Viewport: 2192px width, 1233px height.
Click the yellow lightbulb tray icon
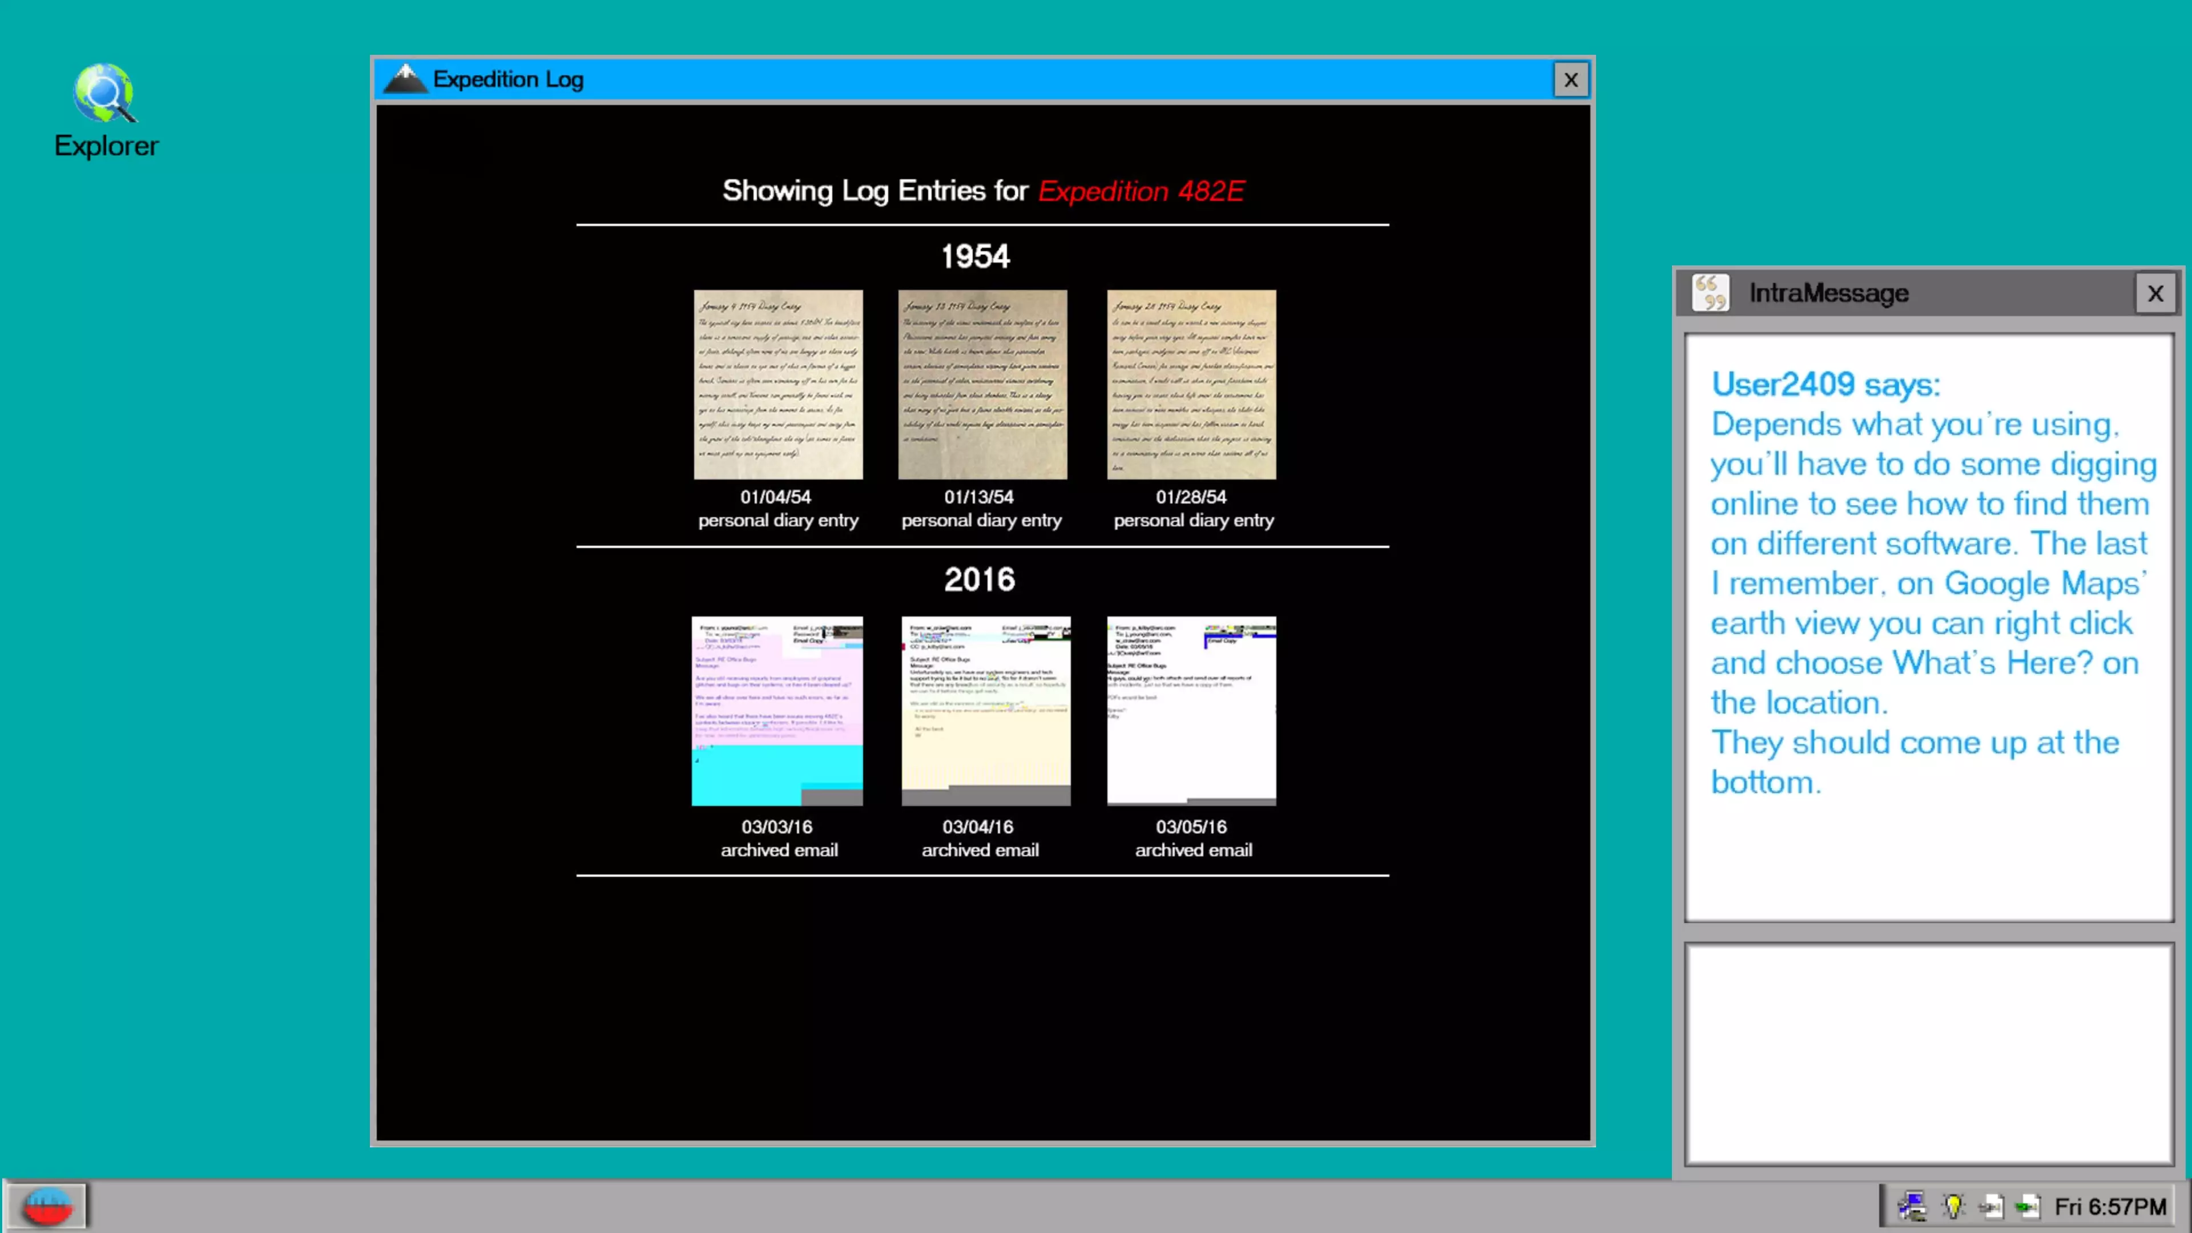[x=1953, y=1206]
